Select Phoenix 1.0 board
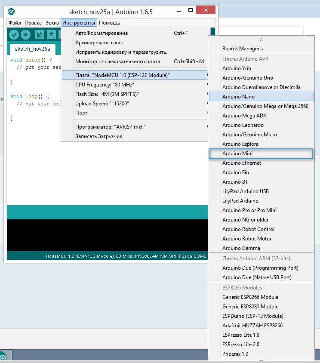This screenshot has height=363, width=320. 261,354
